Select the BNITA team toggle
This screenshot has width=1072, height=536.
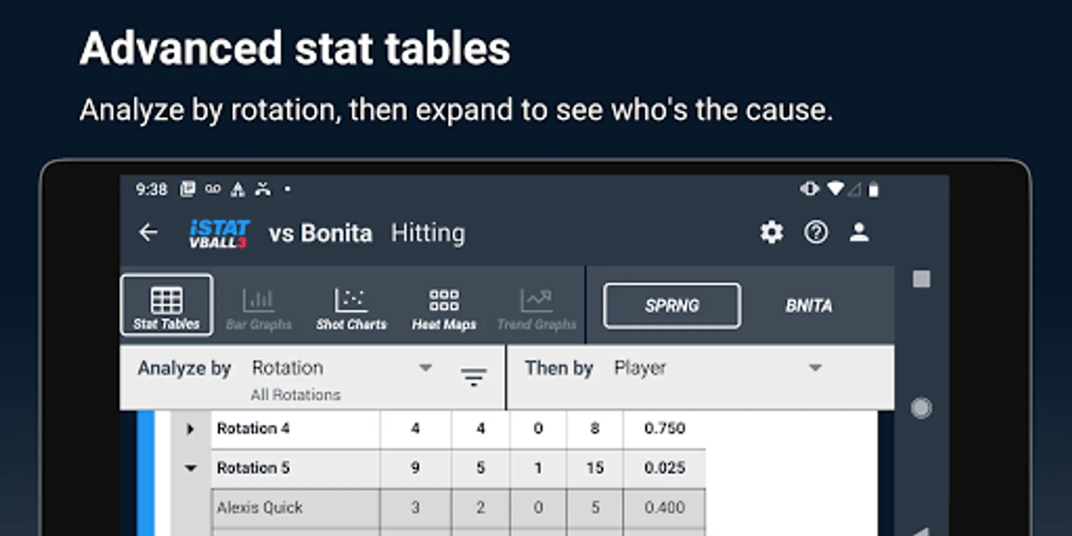[x=808, y=306]
